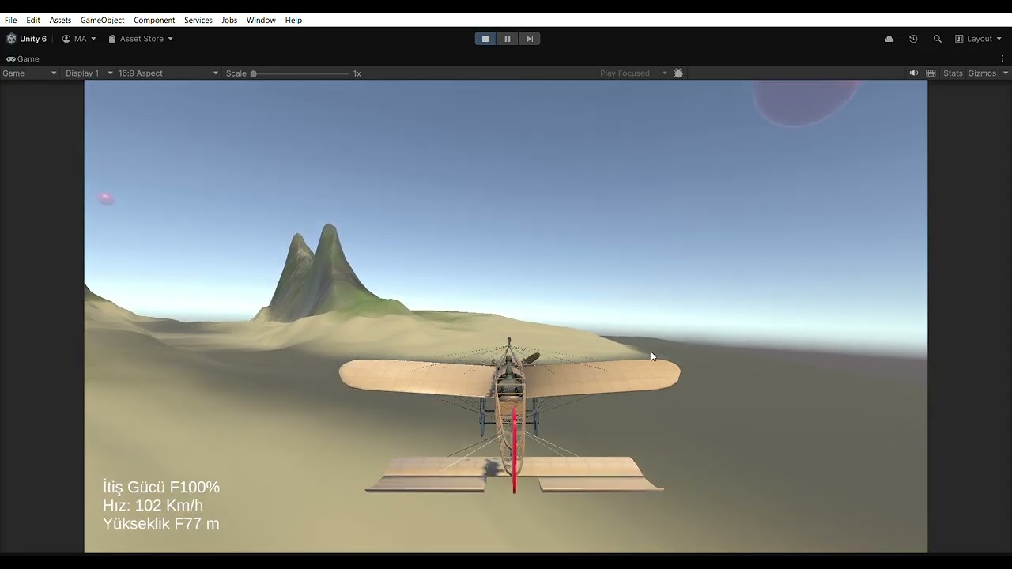The height and width of the screenshot is (569, 1012).
Task: Open the Jobs menu
Action: (229, 20)
